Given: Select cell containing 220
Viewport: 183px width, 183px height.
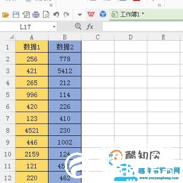Looking at the screenshot, I should pyautogui.click(x=32, y=178).
